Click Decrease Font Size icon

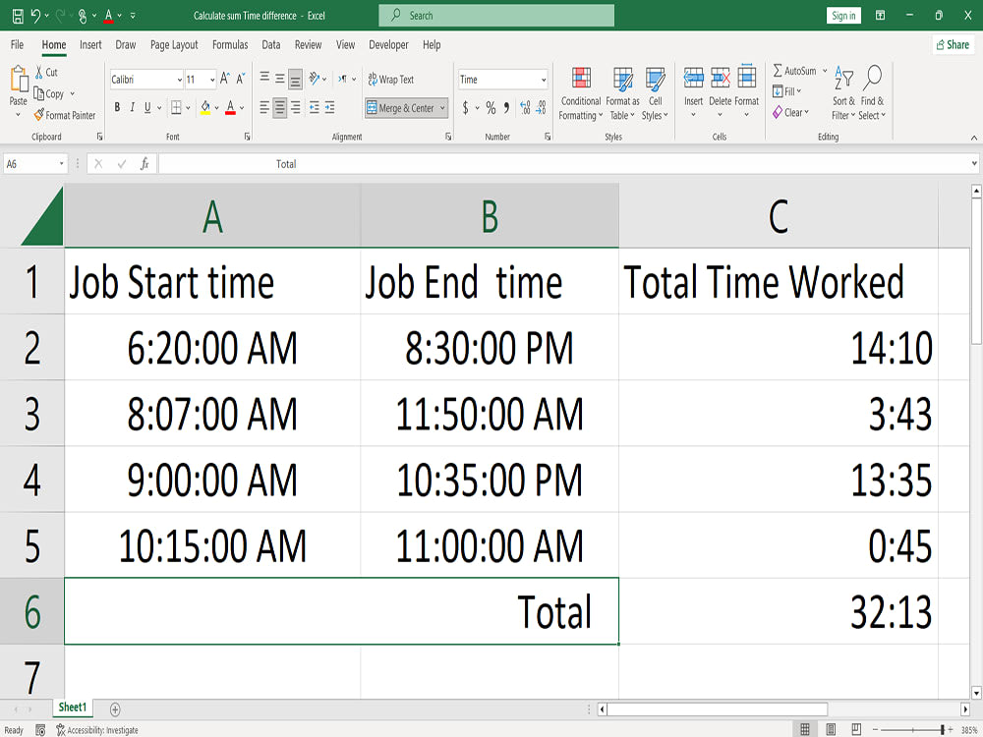[x=240, y=79]
